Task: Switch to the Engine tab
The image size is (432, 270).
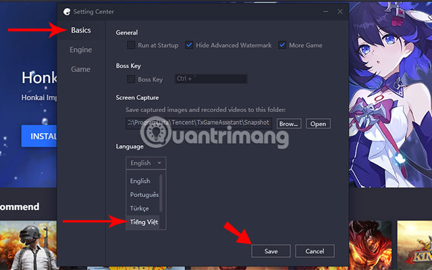Action: click(x=81, y=49)
